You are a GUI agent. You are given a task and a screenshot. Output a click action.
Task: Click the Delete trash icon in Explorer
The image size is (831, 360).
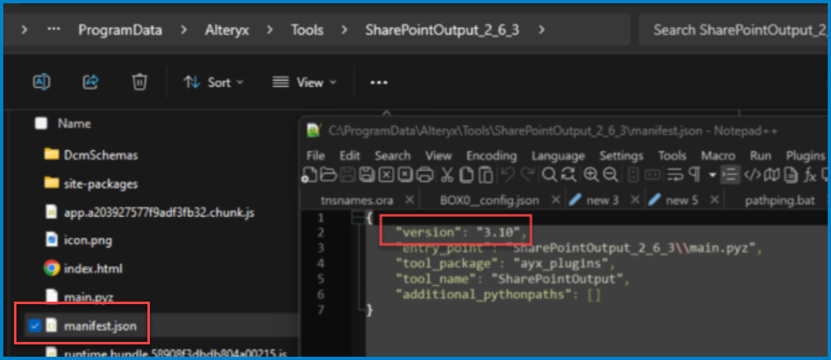139,82
